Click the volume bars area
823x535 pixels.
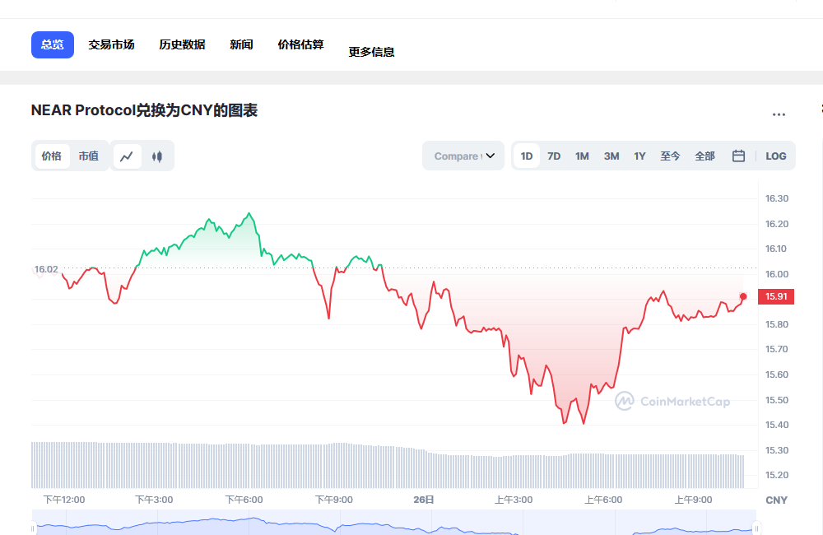tap(388, 466)
